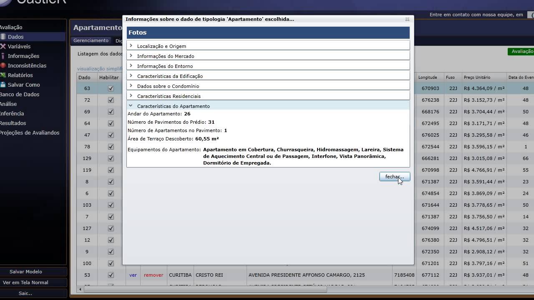Click the ver link in row 53
The height and width of the screenshot is (300, 534).
pos(133,275)
